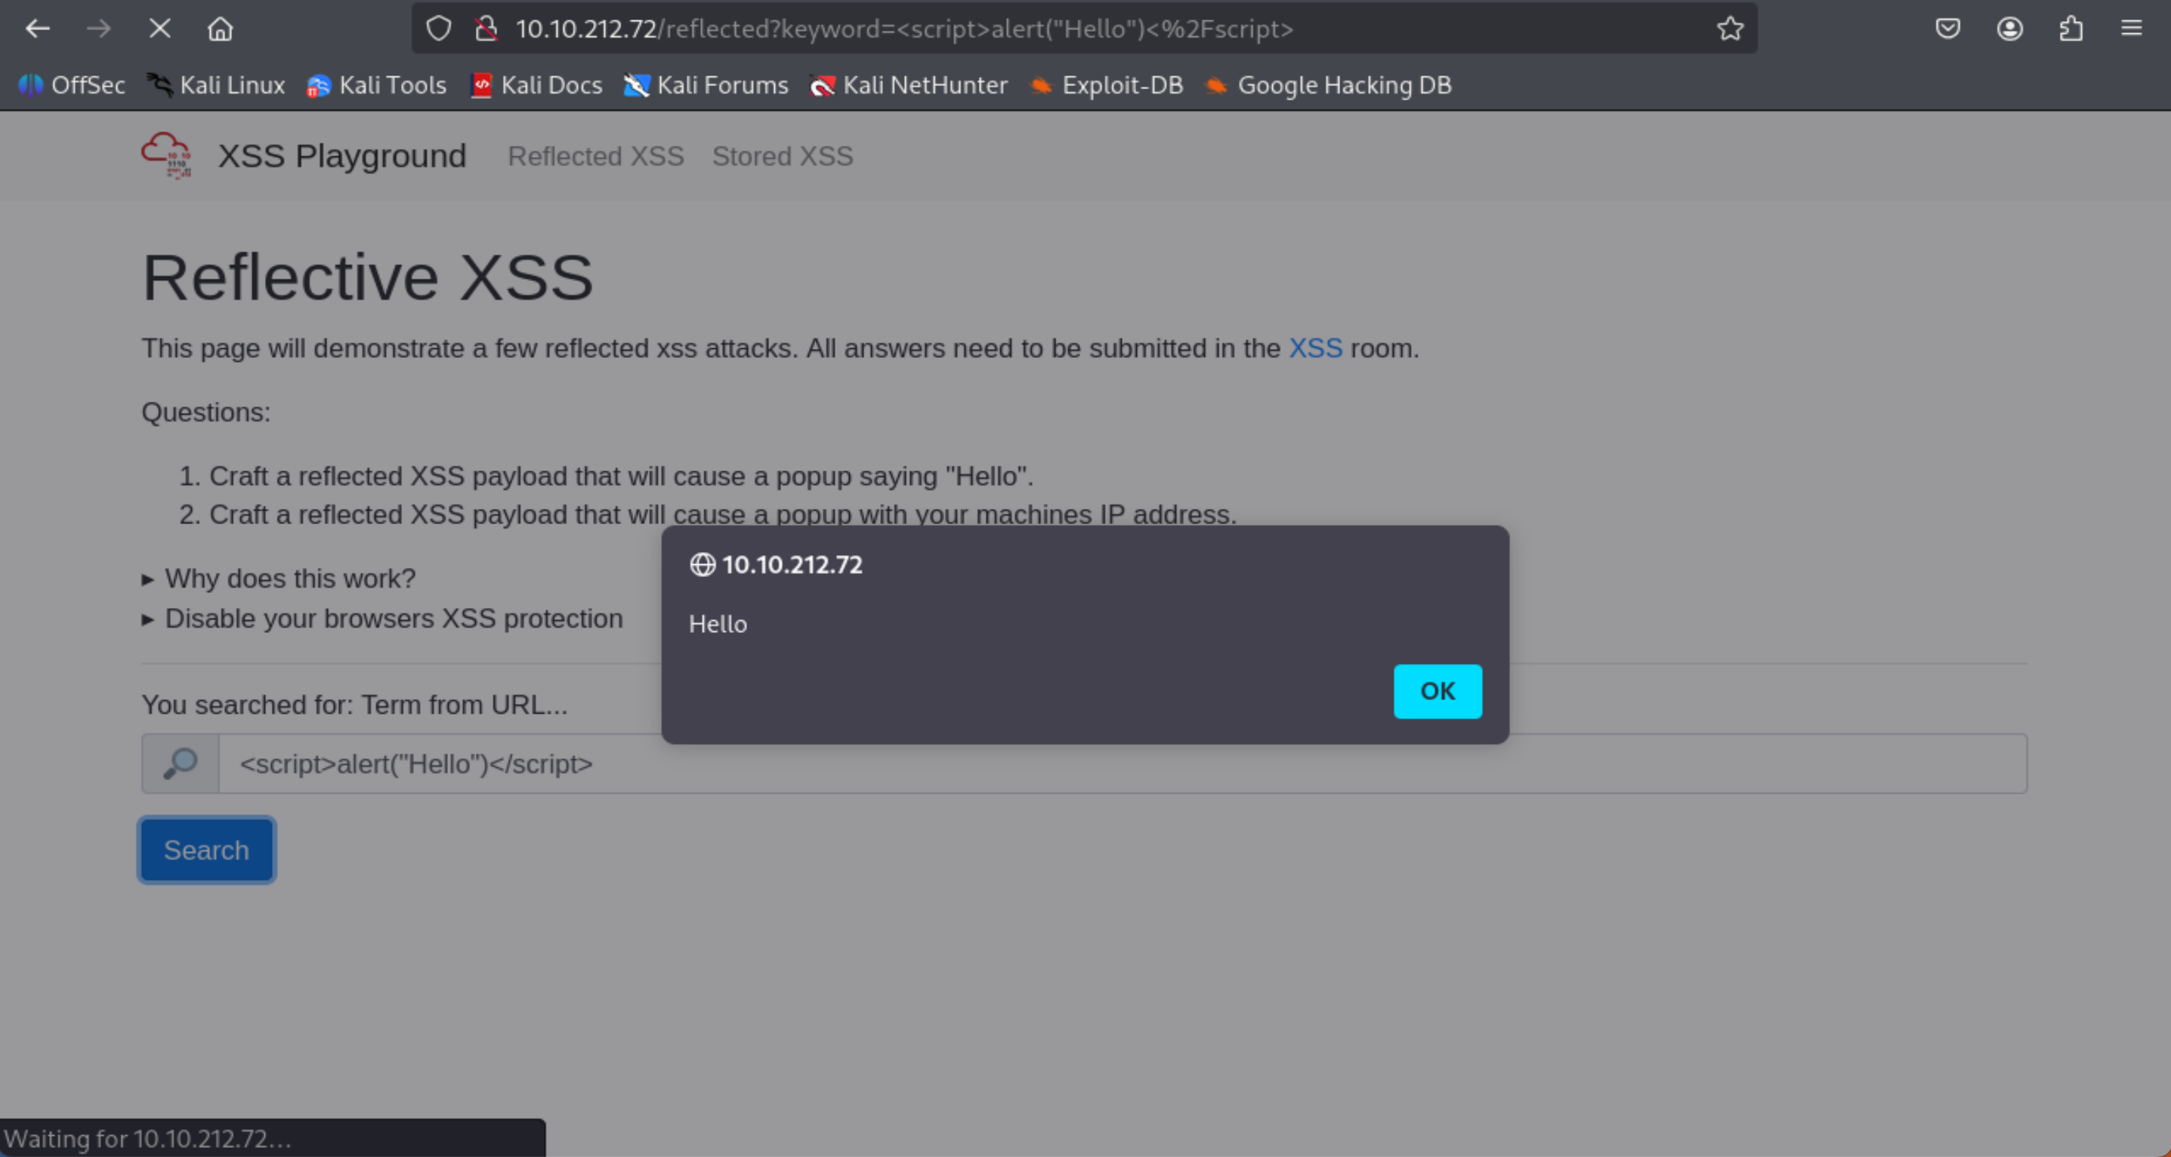Open the tracking protection shield icon
The height and width of the screenshot is (1157, 2171).
(438, 29)
